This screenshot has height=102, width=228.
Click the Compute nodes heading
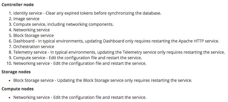click(18, 89)
